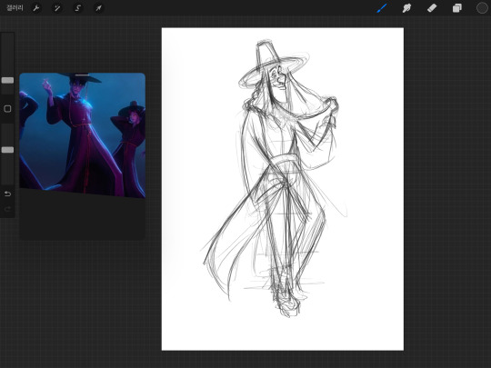Redo the last undone stroke
Viewport: 491px width, 368px height.
(x=7, y=209)
